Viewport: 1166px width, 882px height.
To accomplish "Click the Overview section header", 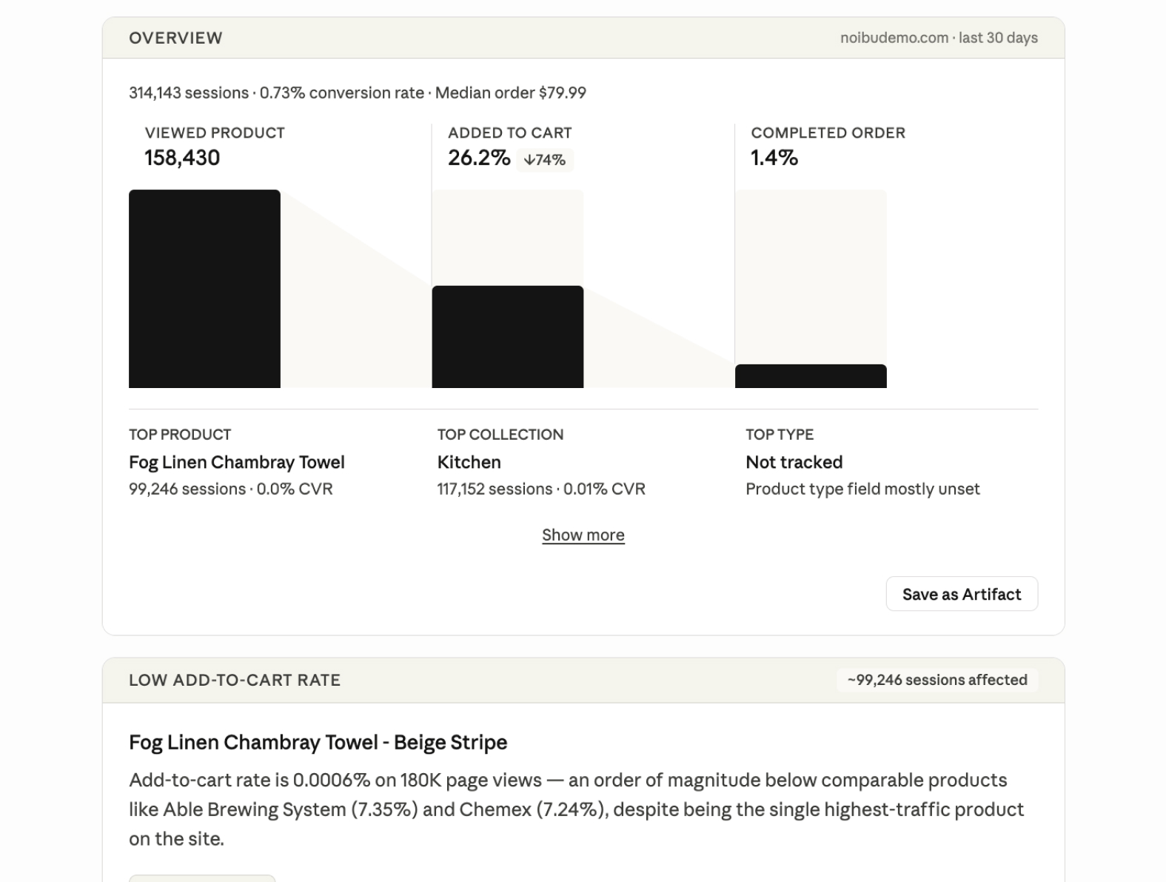I will coord(175,38).
